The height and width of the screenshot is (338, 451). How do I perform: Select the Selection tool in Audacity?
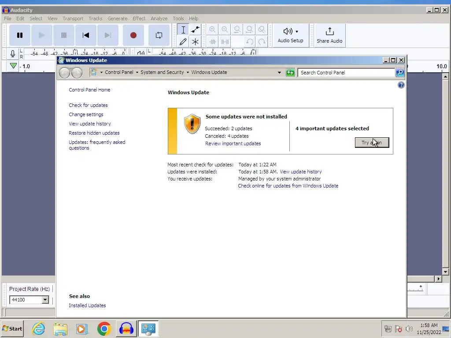(183, 29)
